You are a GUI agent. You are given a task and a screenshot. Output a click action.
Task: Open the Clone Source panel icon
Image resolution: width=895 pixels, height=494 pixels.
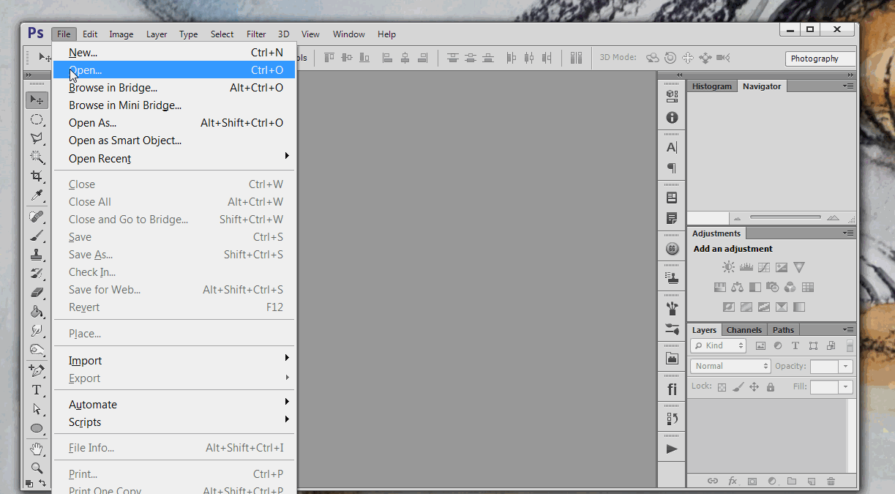672,277
